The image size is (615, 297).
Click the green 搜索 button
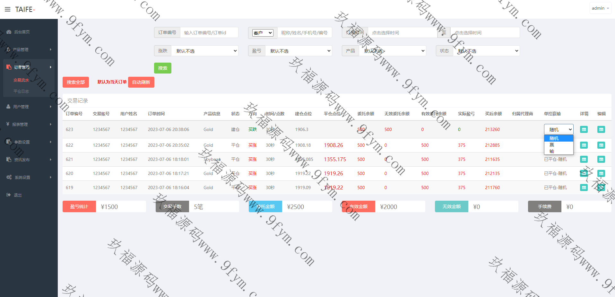[x=162, y=68]
